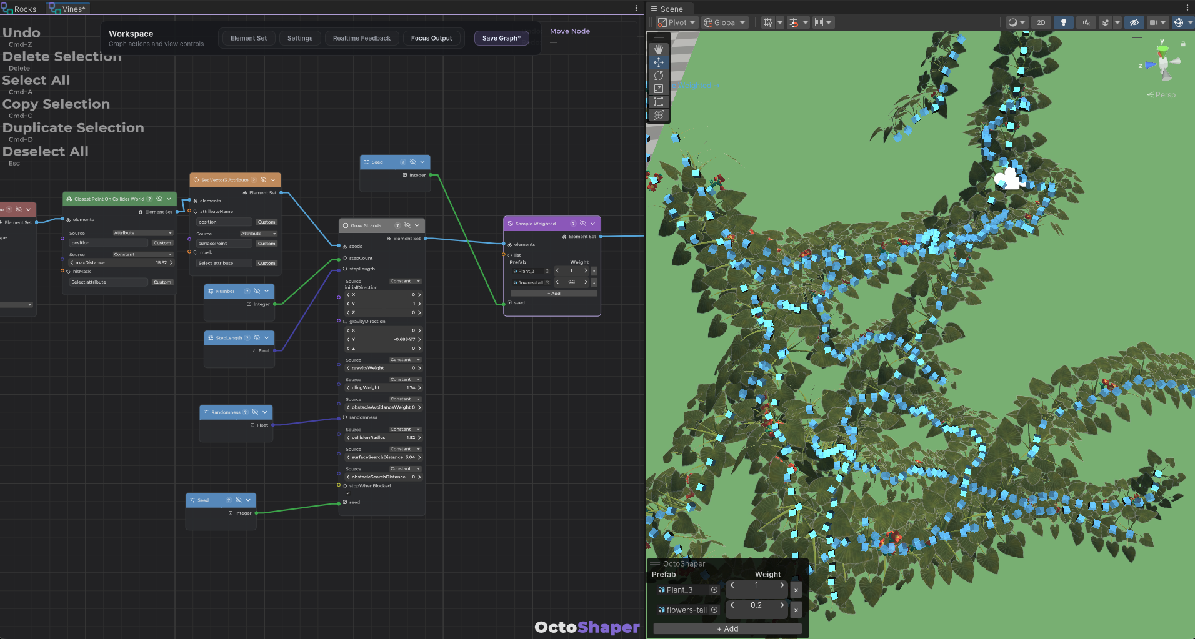Viewport: 1195px width, 639px height.
Task: Click + Add in Sample Weighted node
Action: 554,293
